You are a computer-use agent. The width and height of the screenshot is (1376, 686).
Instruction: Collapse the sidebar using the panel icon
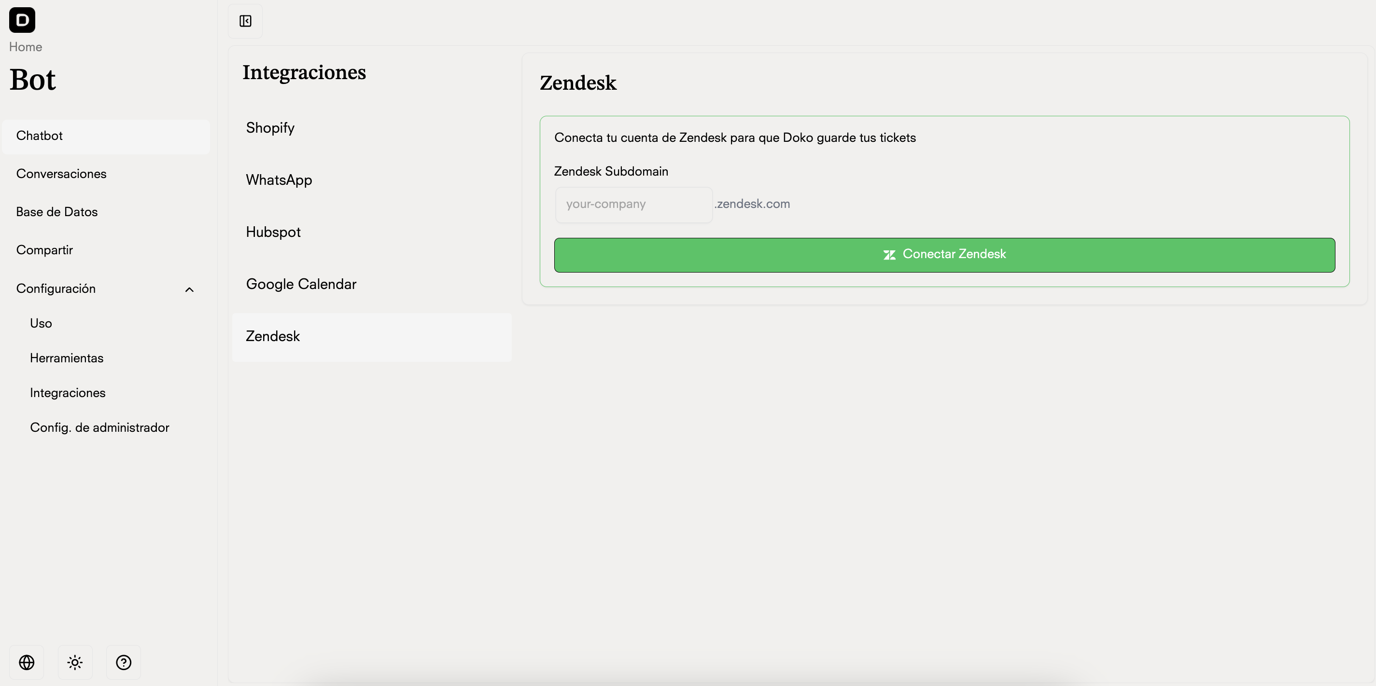click(x=245, y=21)
